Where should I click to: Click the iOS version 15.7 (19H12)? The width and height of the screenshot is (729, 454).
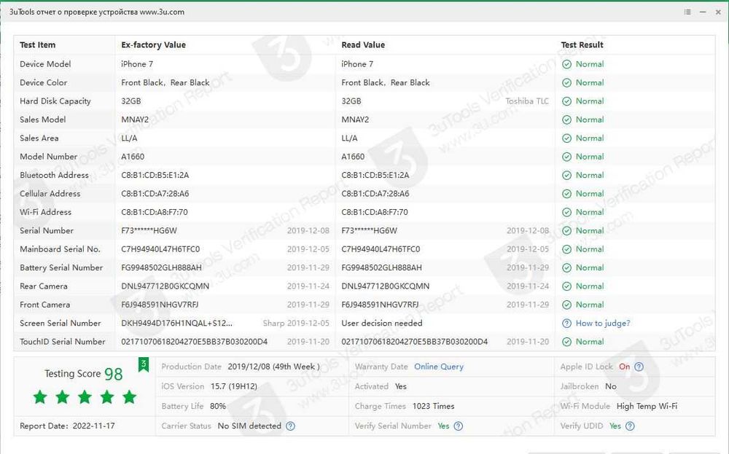(234, 387)
